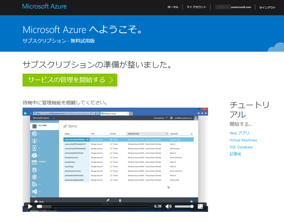
Task: Click the manage access keys key icon
Action: point(108,200)
